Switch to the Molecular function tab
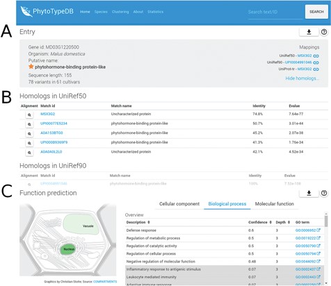This screenshot has height=286, width=331. click(275, 204)
